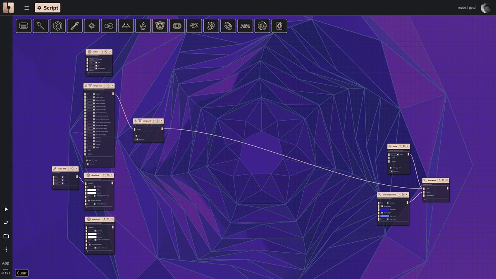Click the swap arrows icon in sidebar

[6, 222]
